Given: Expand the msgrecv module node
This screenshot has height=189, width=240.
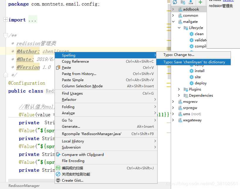Looking at the screenshot, I should point(173,102).
